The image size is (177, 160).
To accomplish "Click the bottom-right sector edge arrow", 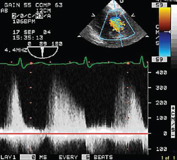I will click(147, 36).
